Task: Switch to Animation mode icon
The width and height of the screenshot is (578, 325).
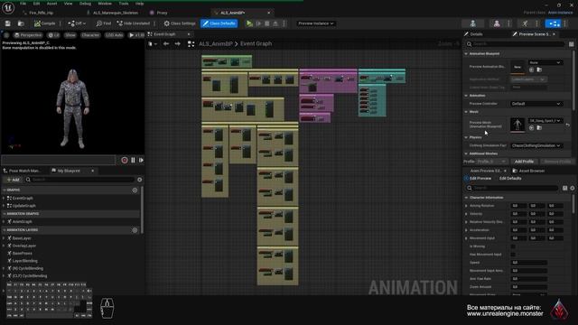Action: [525, 23]
